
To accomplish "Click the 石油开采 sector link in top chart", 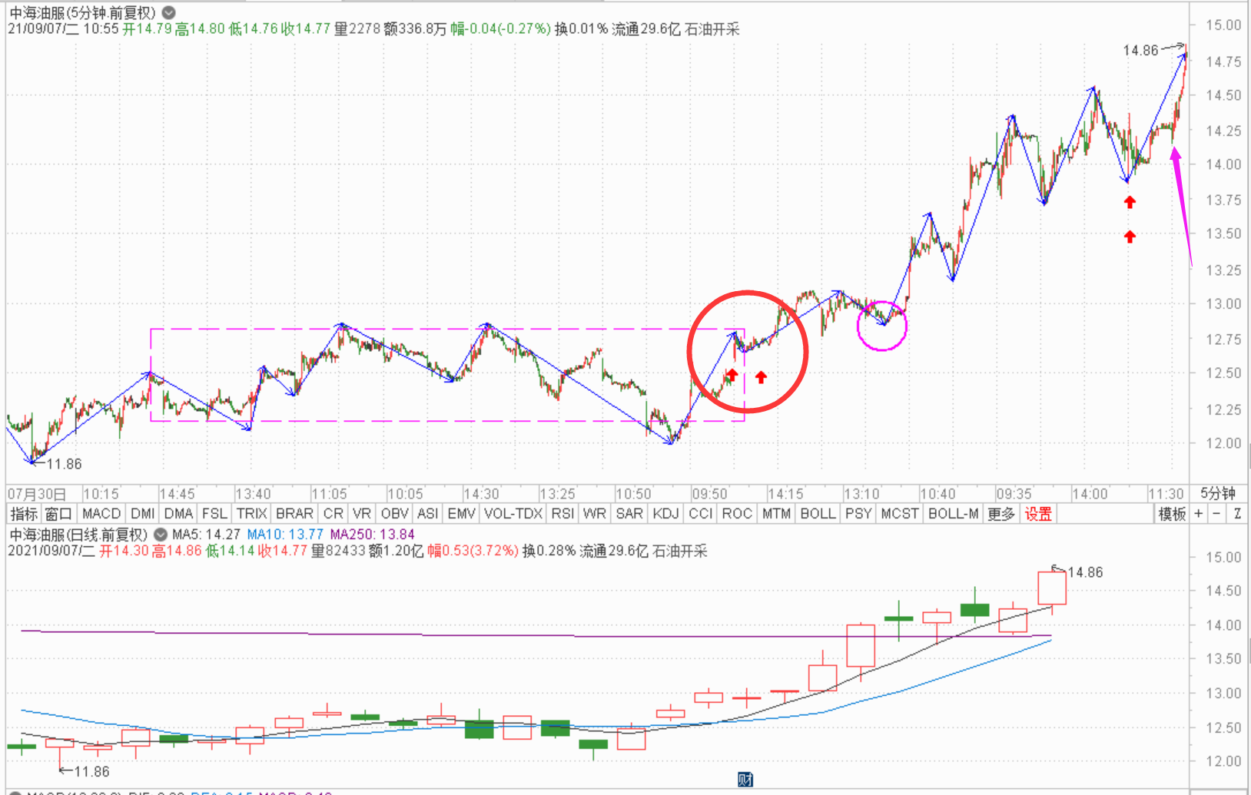I will point(712,29).
